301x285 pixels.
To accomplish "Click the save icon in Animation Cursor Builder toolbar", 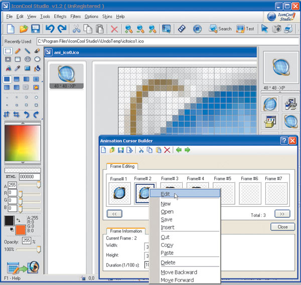I will 121,150.
